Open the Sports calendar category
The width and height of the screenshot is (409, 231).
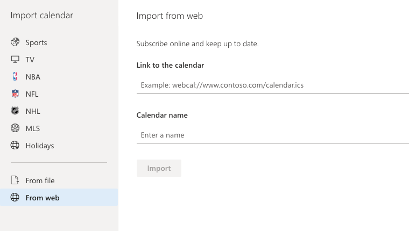(x=59, y=42)
